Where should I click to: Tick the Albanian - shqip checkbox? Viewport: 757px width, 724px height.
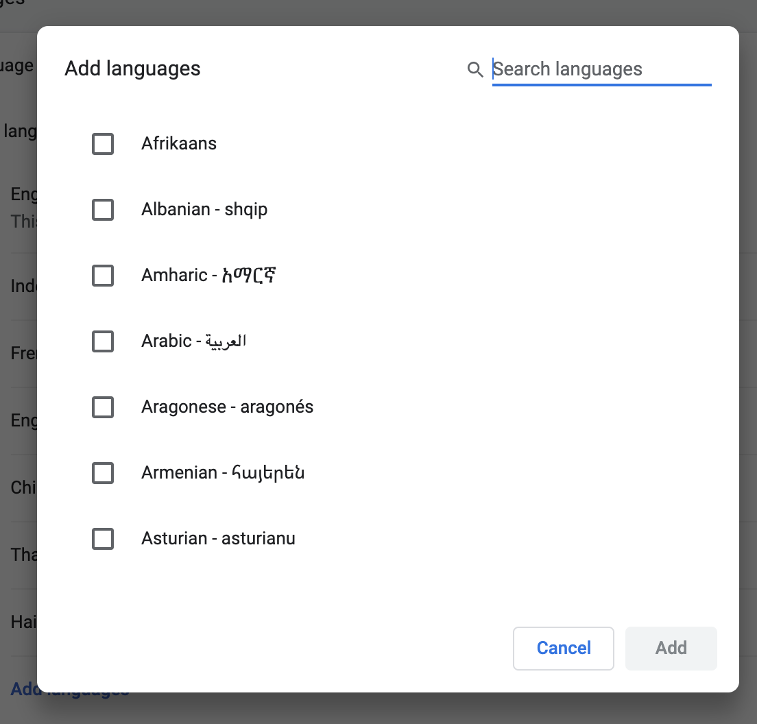coord(103,210)
